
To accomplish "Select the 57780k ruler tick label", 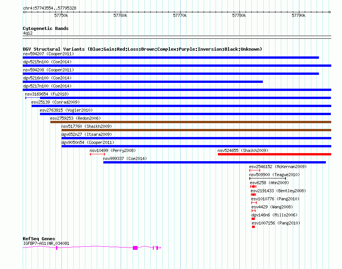I will (x=239, y=15).
